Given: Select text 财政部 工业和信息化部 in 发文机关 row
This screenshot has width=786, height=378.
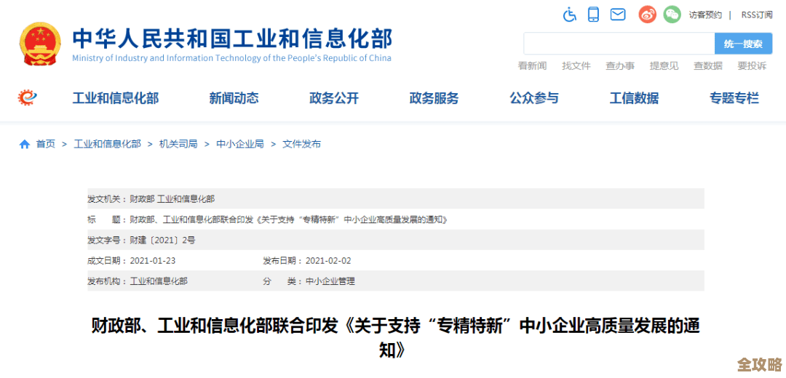Looking at the screenshot, I should [172, 199].
